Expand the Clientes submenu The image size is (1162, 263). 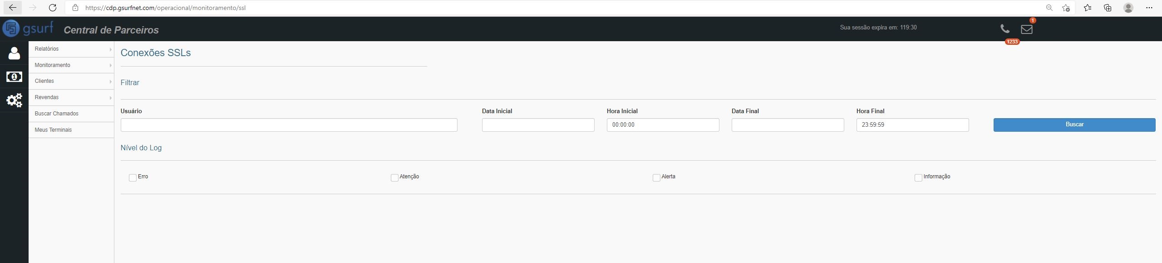click(x=71, y=81)
